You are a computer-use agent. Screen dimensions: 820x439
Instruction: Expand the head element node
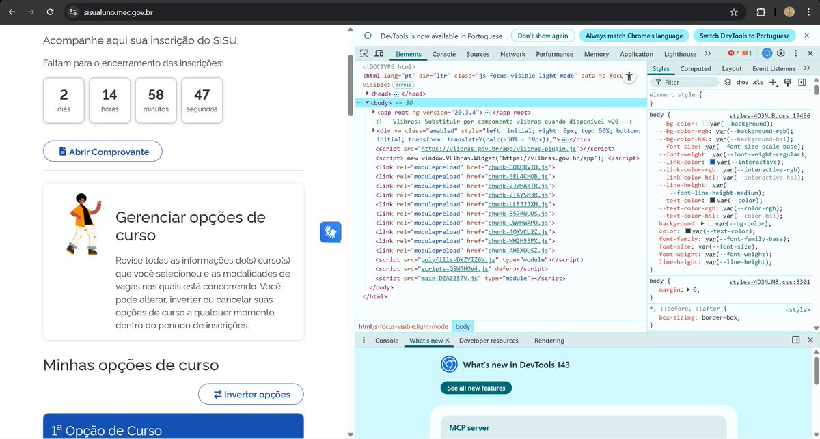[x=368, y=94]
